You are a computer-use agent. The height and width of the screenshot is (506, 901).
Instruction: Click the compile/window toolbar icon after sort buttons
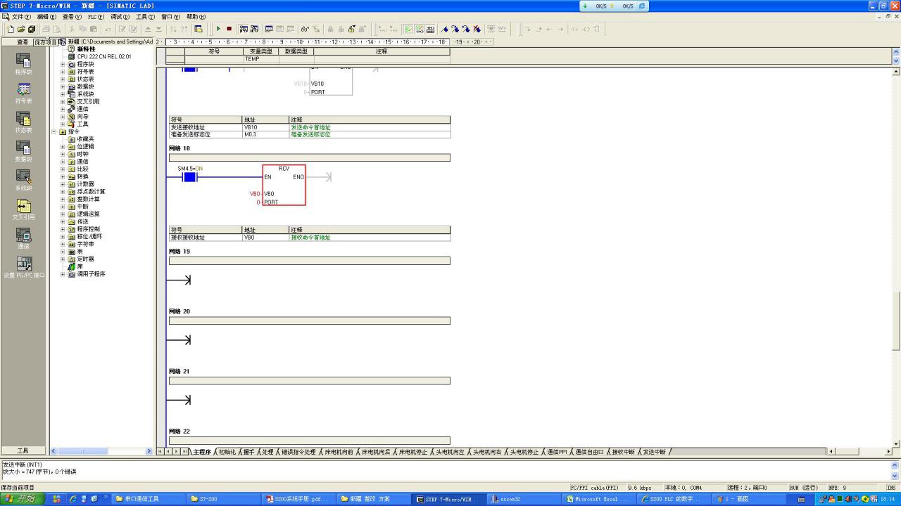point(199,29)
